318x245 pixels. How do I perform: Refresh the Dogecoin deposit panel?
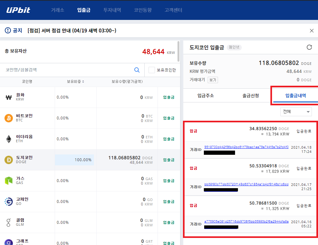pyautogui.click(x=309, y=47)
